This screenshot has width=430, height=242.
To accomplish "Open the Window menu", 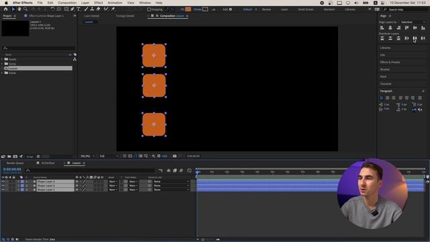I will [x=145, y=3].
